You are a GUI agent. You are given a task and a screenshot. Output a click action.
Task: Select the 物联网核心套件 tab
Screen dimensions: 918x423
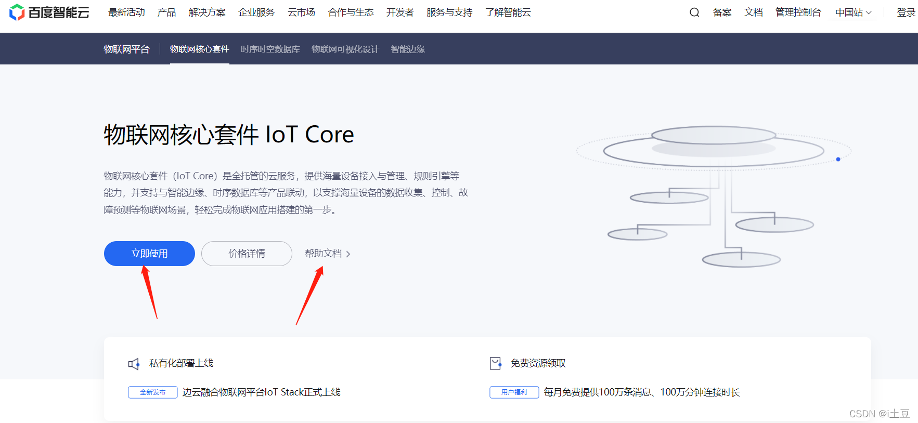point(200,49)
